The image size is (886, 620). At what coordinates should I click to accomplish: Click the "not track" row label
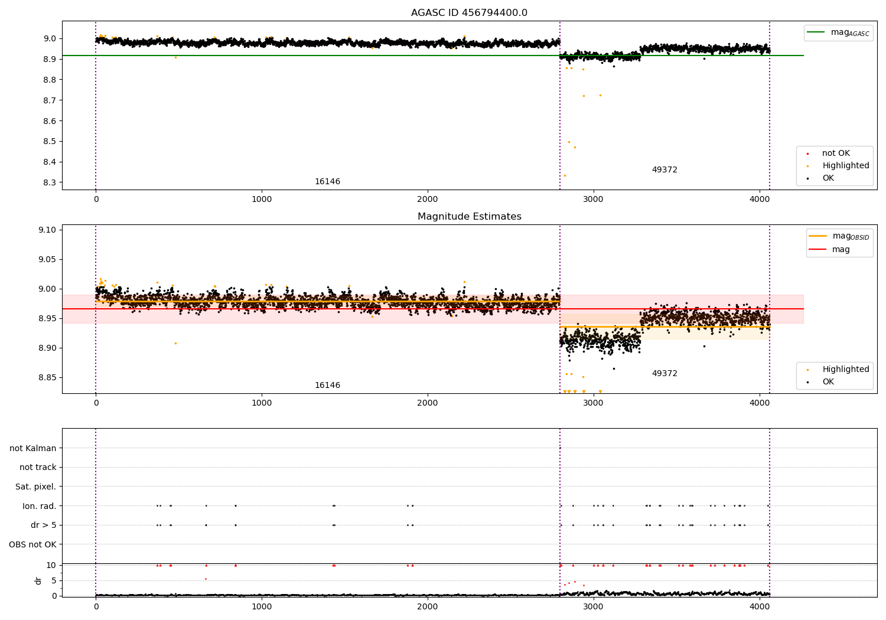pos(38,468)
